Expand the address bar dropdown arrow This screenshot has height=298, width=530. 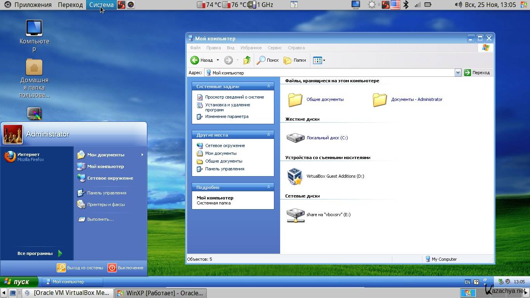click(x=458, y=73)
